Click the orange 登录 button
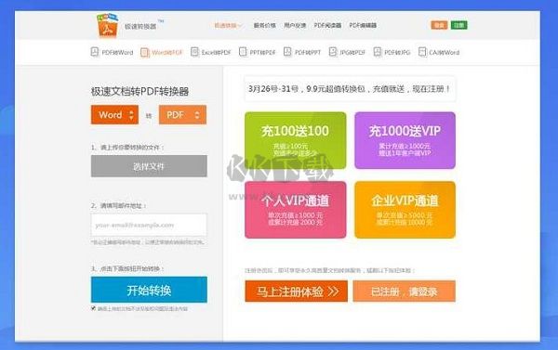 click(439, 25)
